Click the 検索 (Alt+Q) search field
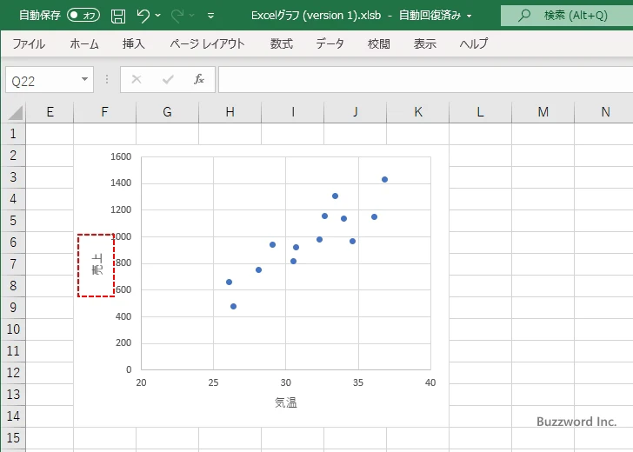Image resolution: width=633 pixels, height=452 pixels. tap(567, 16)
